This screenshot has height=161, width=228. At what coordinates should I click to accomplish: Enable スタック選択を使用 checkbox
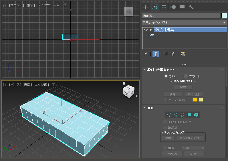[x=165, y=122]
